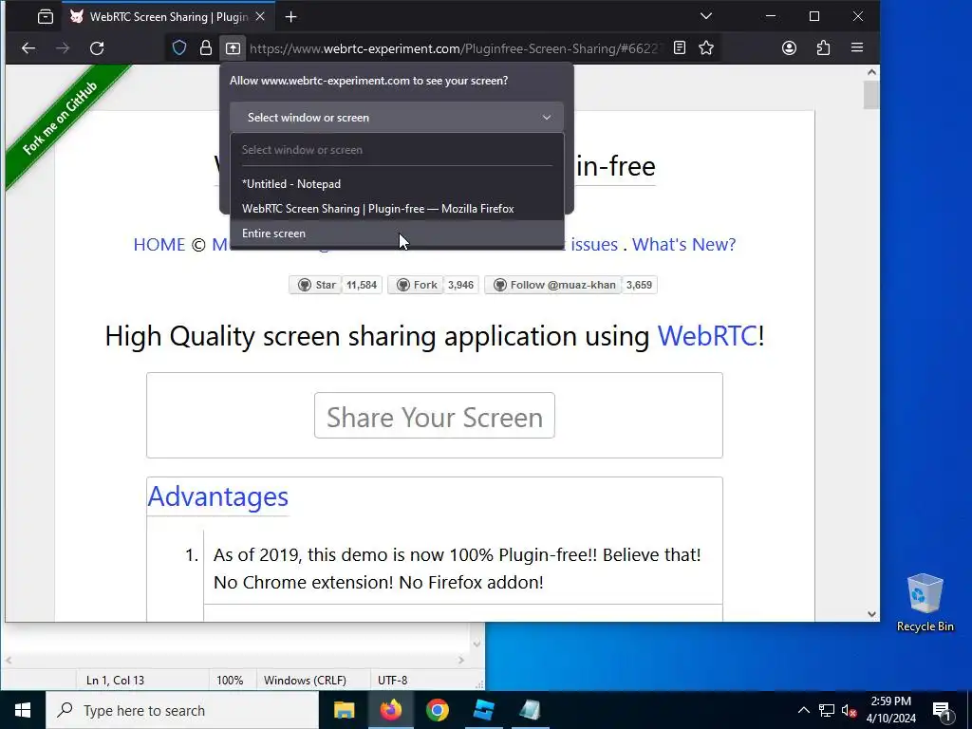
Task: Select the WebRTC Screen Sharing tab
Action: click(169, 17)
